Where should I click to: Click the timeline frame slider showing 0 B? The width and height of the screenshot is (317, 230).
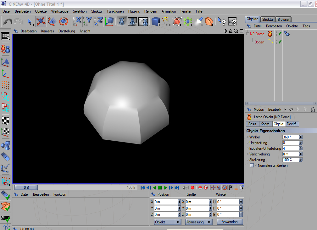[x=26, y=188]
